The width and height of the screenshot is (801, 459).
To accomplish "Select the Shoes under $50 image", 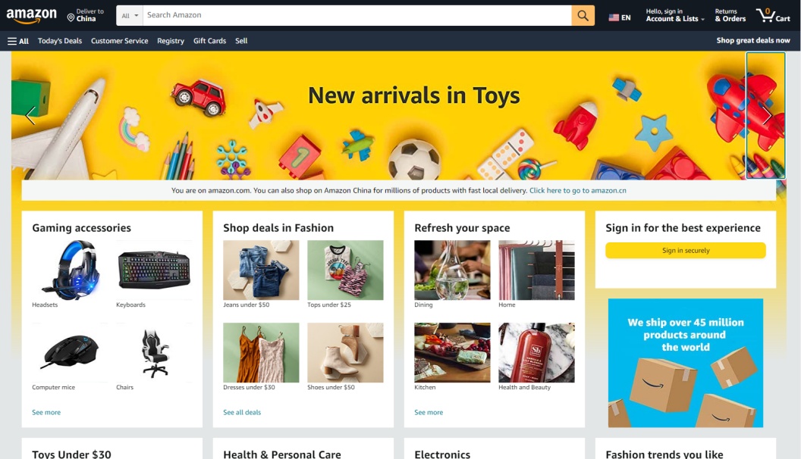I will (345, 352).
